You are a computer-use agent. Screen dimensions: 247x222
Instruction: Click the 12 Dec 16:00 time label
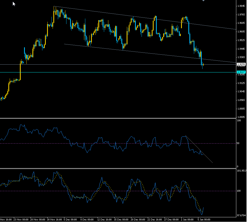pyautogui.click(x=104, y=220)
